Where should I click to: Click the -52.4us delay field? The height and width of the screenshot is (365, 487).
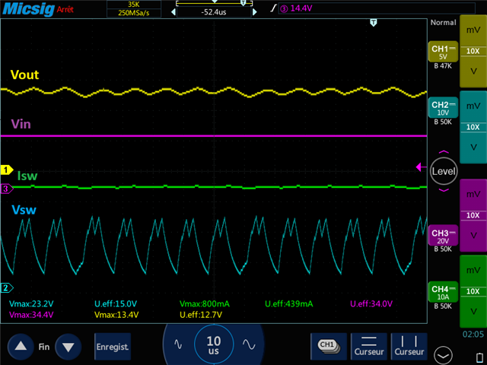214,12
